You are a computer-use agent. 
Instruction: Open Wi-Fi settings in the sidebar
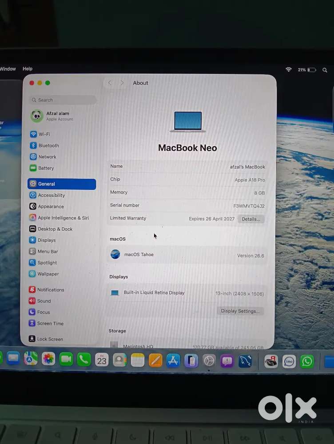[40, 134]
